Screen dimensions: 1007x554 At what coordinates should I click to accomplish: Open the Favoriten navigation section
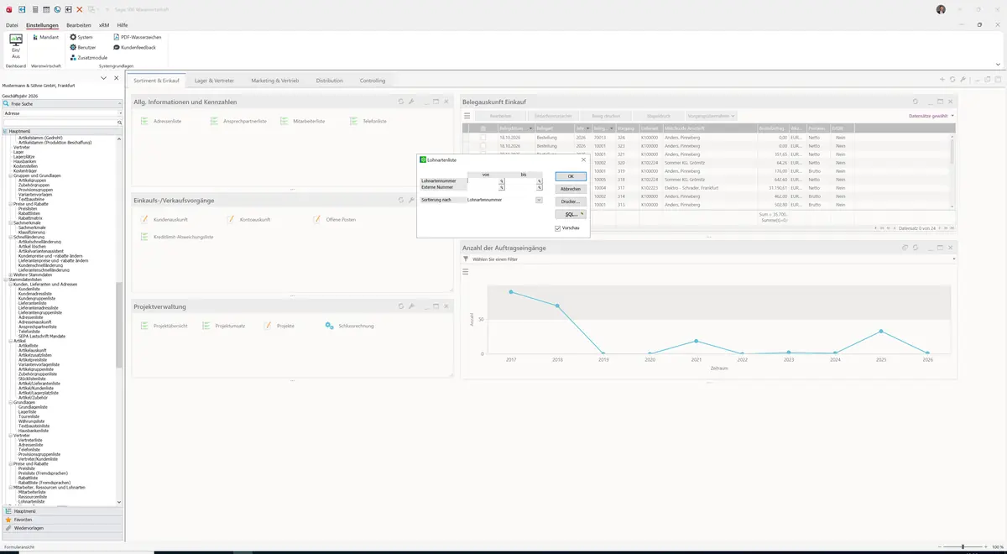click(62, 520)
